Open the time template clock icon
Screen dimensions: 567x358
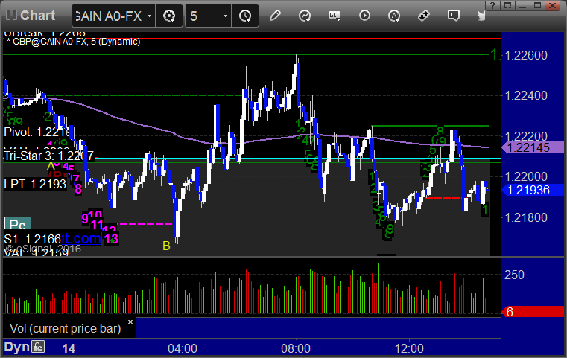coord(245,16)
